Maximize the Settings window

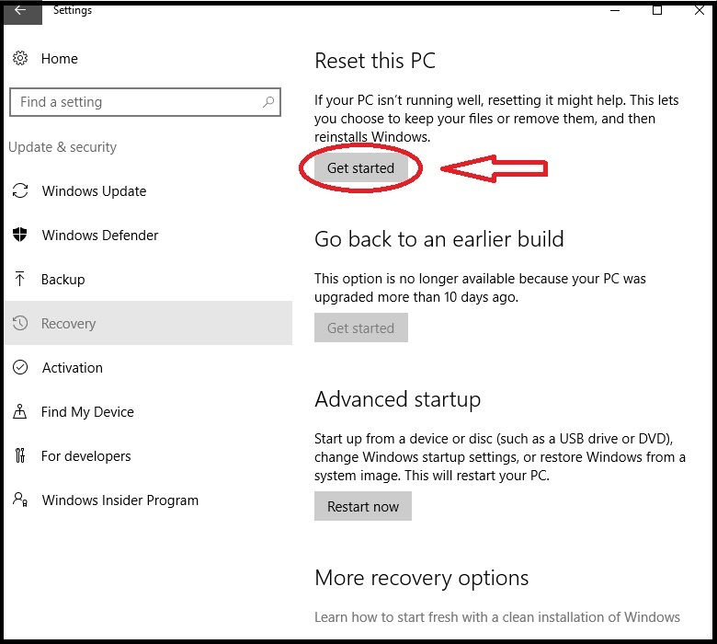[657, 10]
